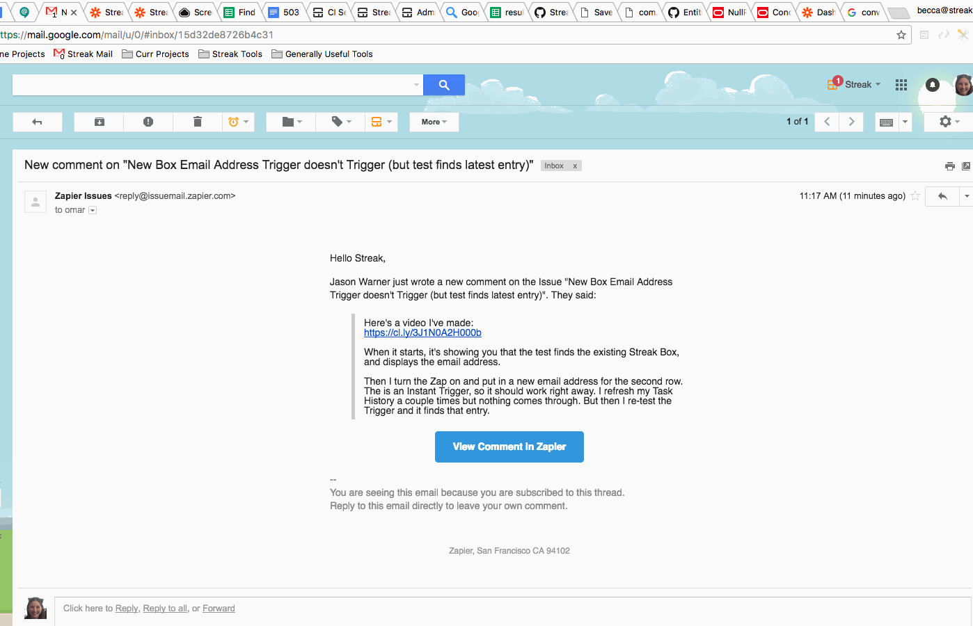Click the Inbox label chip

coord(554,166)
